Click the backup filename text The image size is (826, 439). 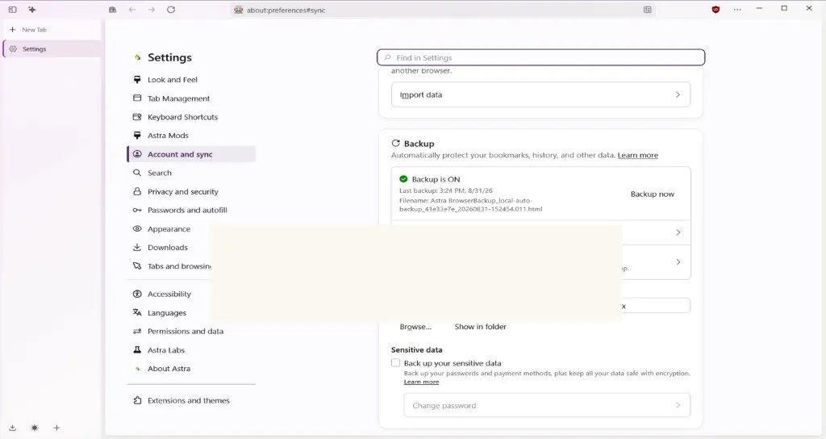[470, 205]
